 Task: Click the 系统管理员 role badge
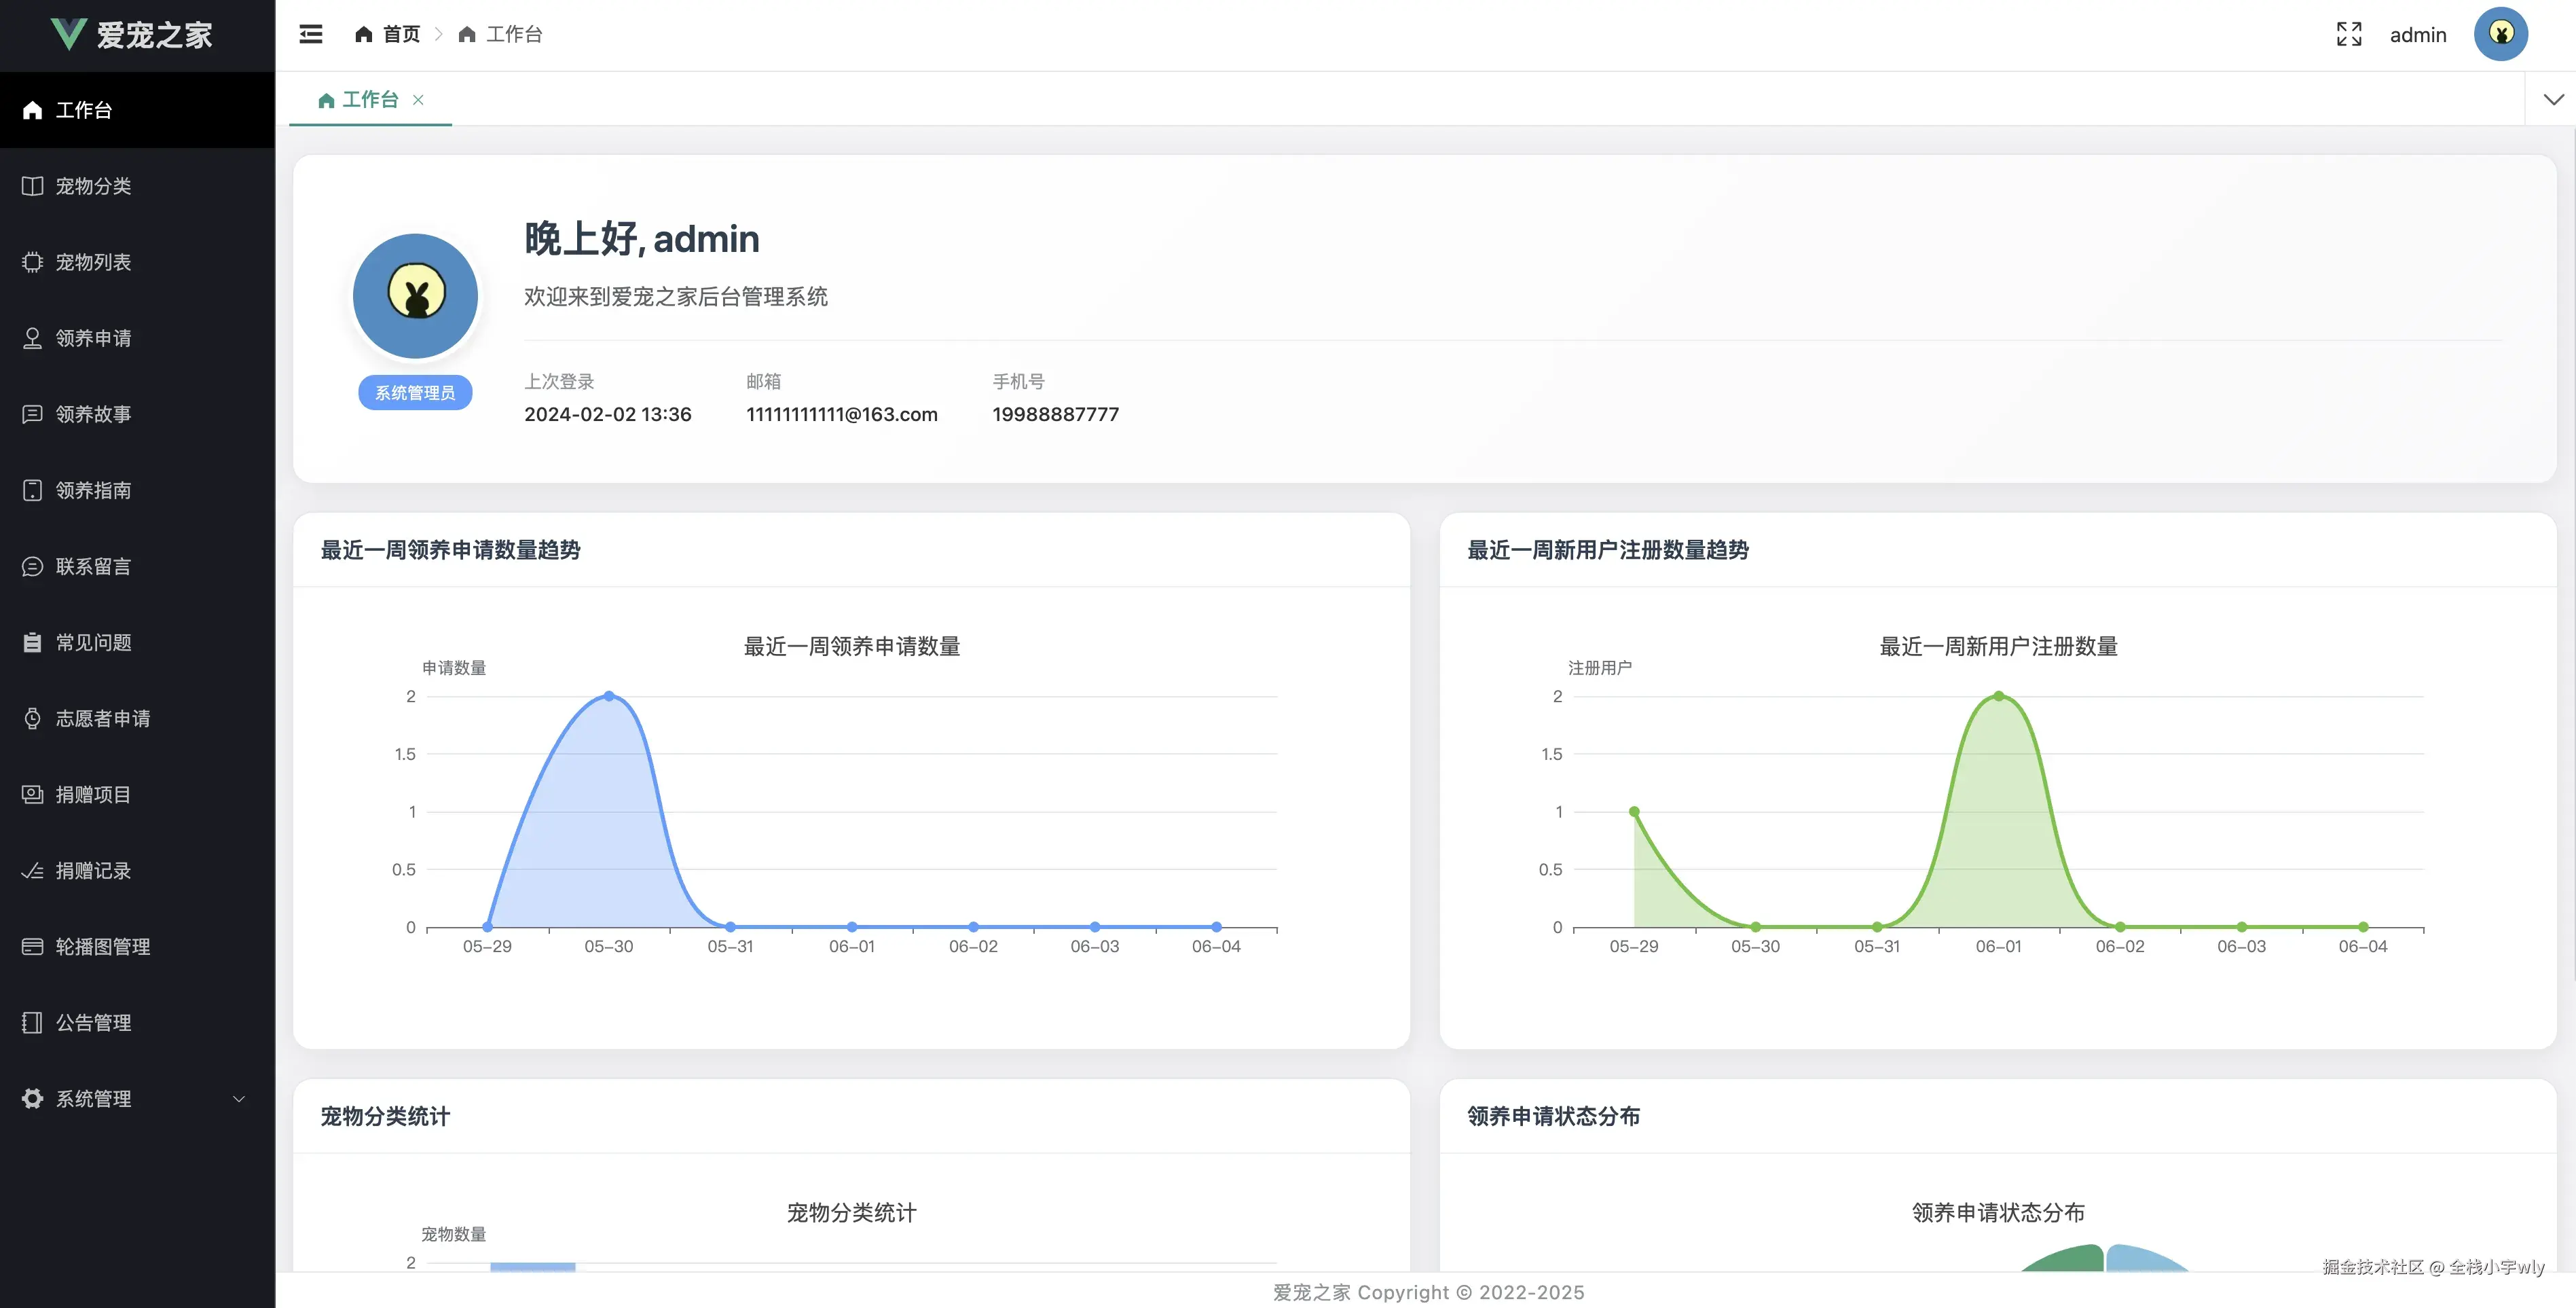point(415,393)
